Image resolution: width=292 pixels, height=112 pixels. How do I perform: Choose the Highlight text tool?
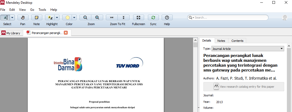point(50,18)
